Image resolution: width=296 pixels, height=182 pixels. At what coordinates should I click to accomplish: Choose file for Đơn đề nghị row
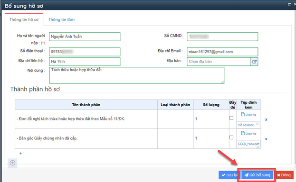pyautogui.click(x=248, y=114)
